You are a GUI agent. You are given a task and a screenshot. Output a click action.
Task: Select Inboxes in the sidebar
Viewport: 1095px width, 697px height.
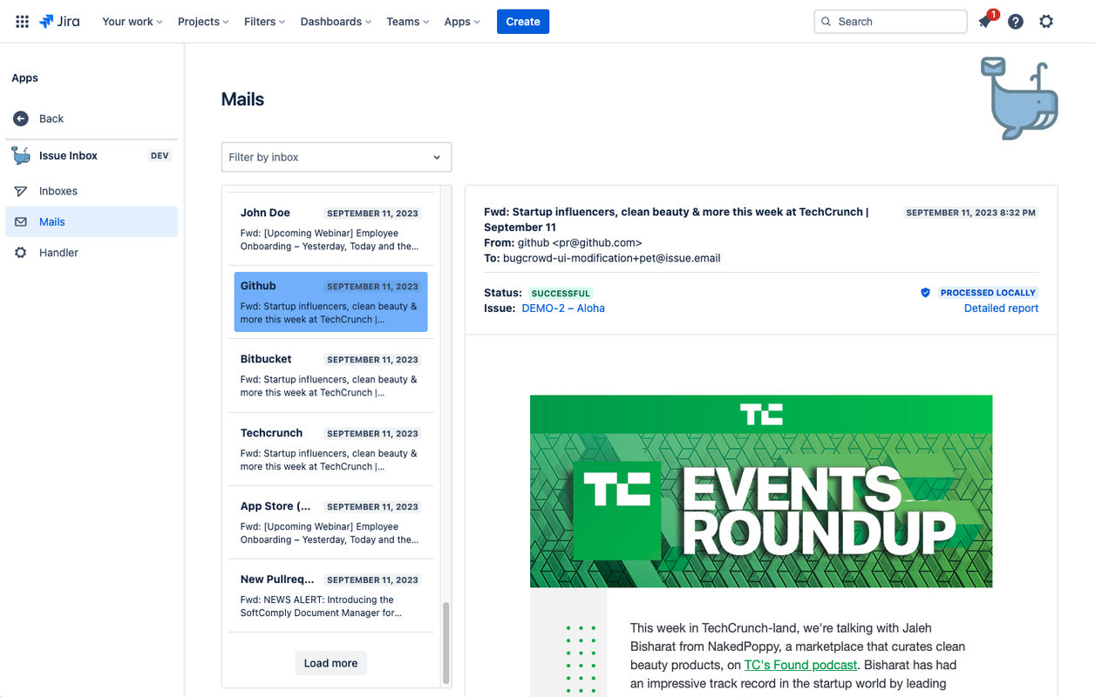pos(92,191)
